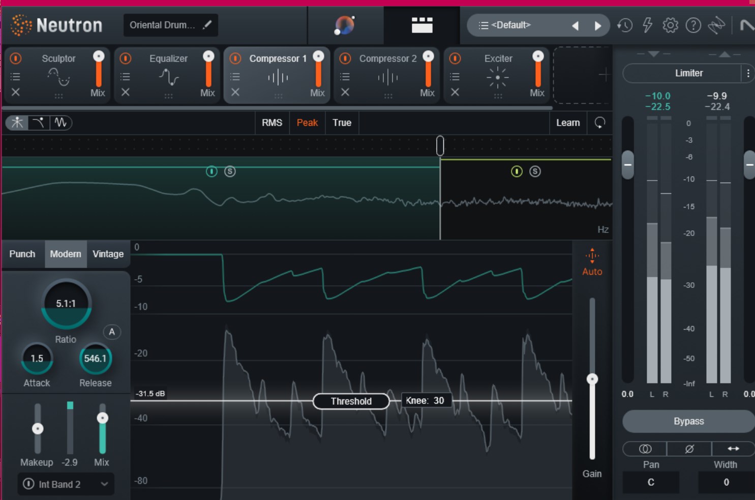Click the lightning bolt zero latency icon

pos(647,25)
